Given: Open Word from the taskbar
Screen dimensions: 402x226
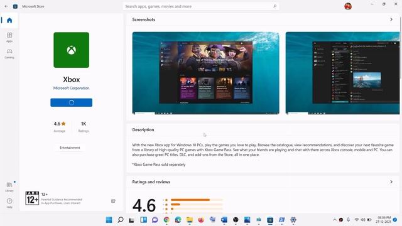Looking at the screenshot, I should coord(224,220).
